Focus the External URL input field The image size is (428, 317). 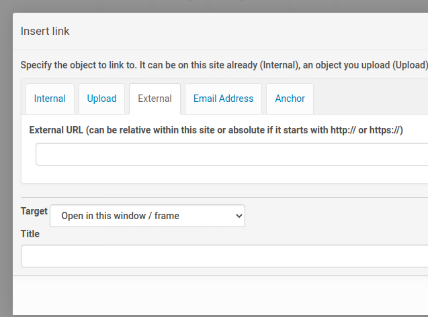coord(232,154)
